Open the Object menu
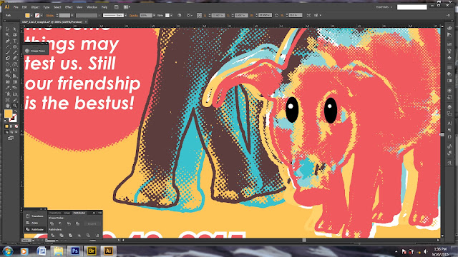458x257 pixels. pyautogui.click(x=35, y=7)
